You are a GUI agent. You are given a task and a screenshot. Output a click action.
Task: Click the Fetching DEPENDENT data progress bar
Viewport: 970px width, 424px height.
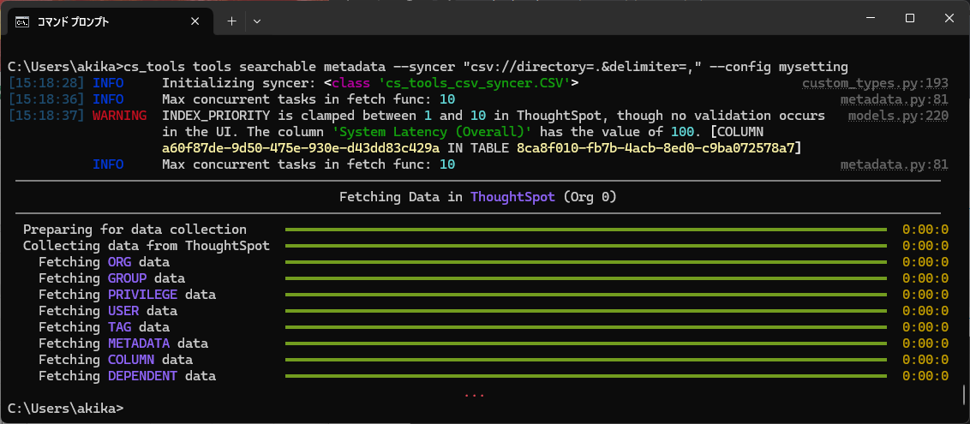click(x=585, y=376)
